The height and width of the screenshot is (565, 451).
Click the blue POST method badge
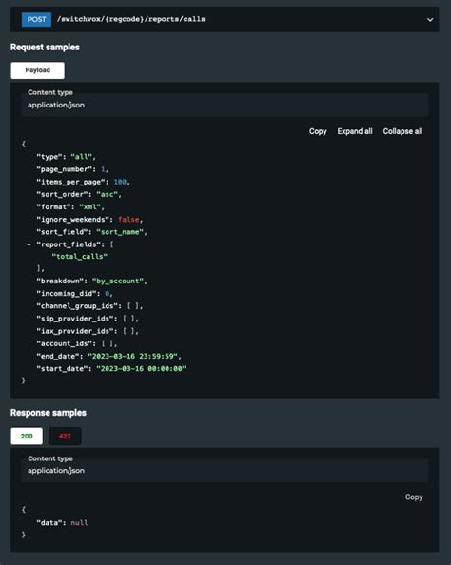[36, 19]
